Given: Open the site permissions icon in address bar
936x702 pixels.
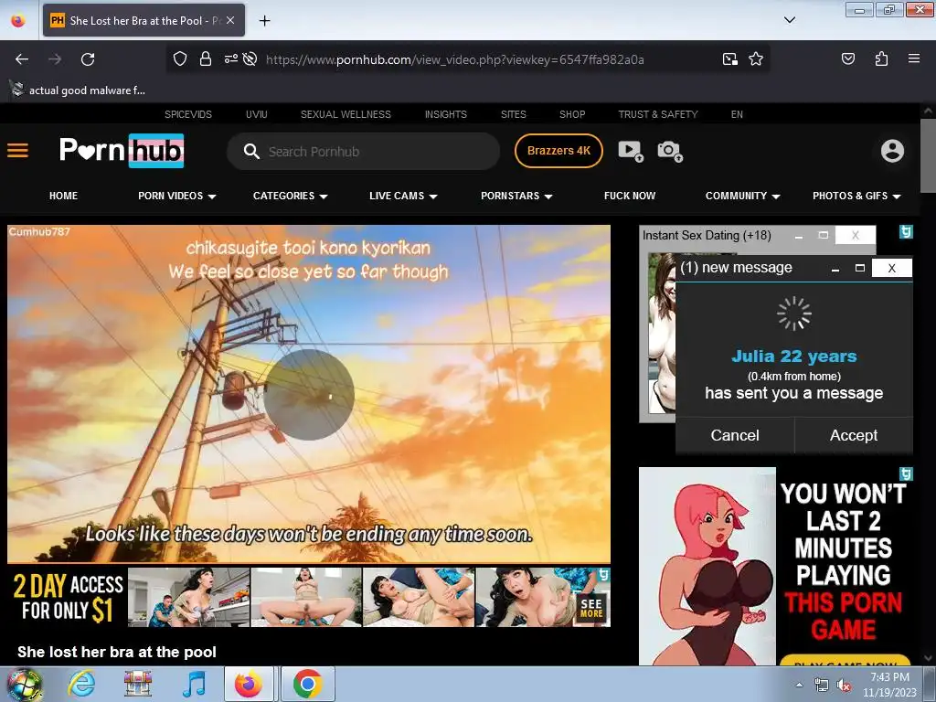Looking at the screenshot, I should [x=230, y=58].
